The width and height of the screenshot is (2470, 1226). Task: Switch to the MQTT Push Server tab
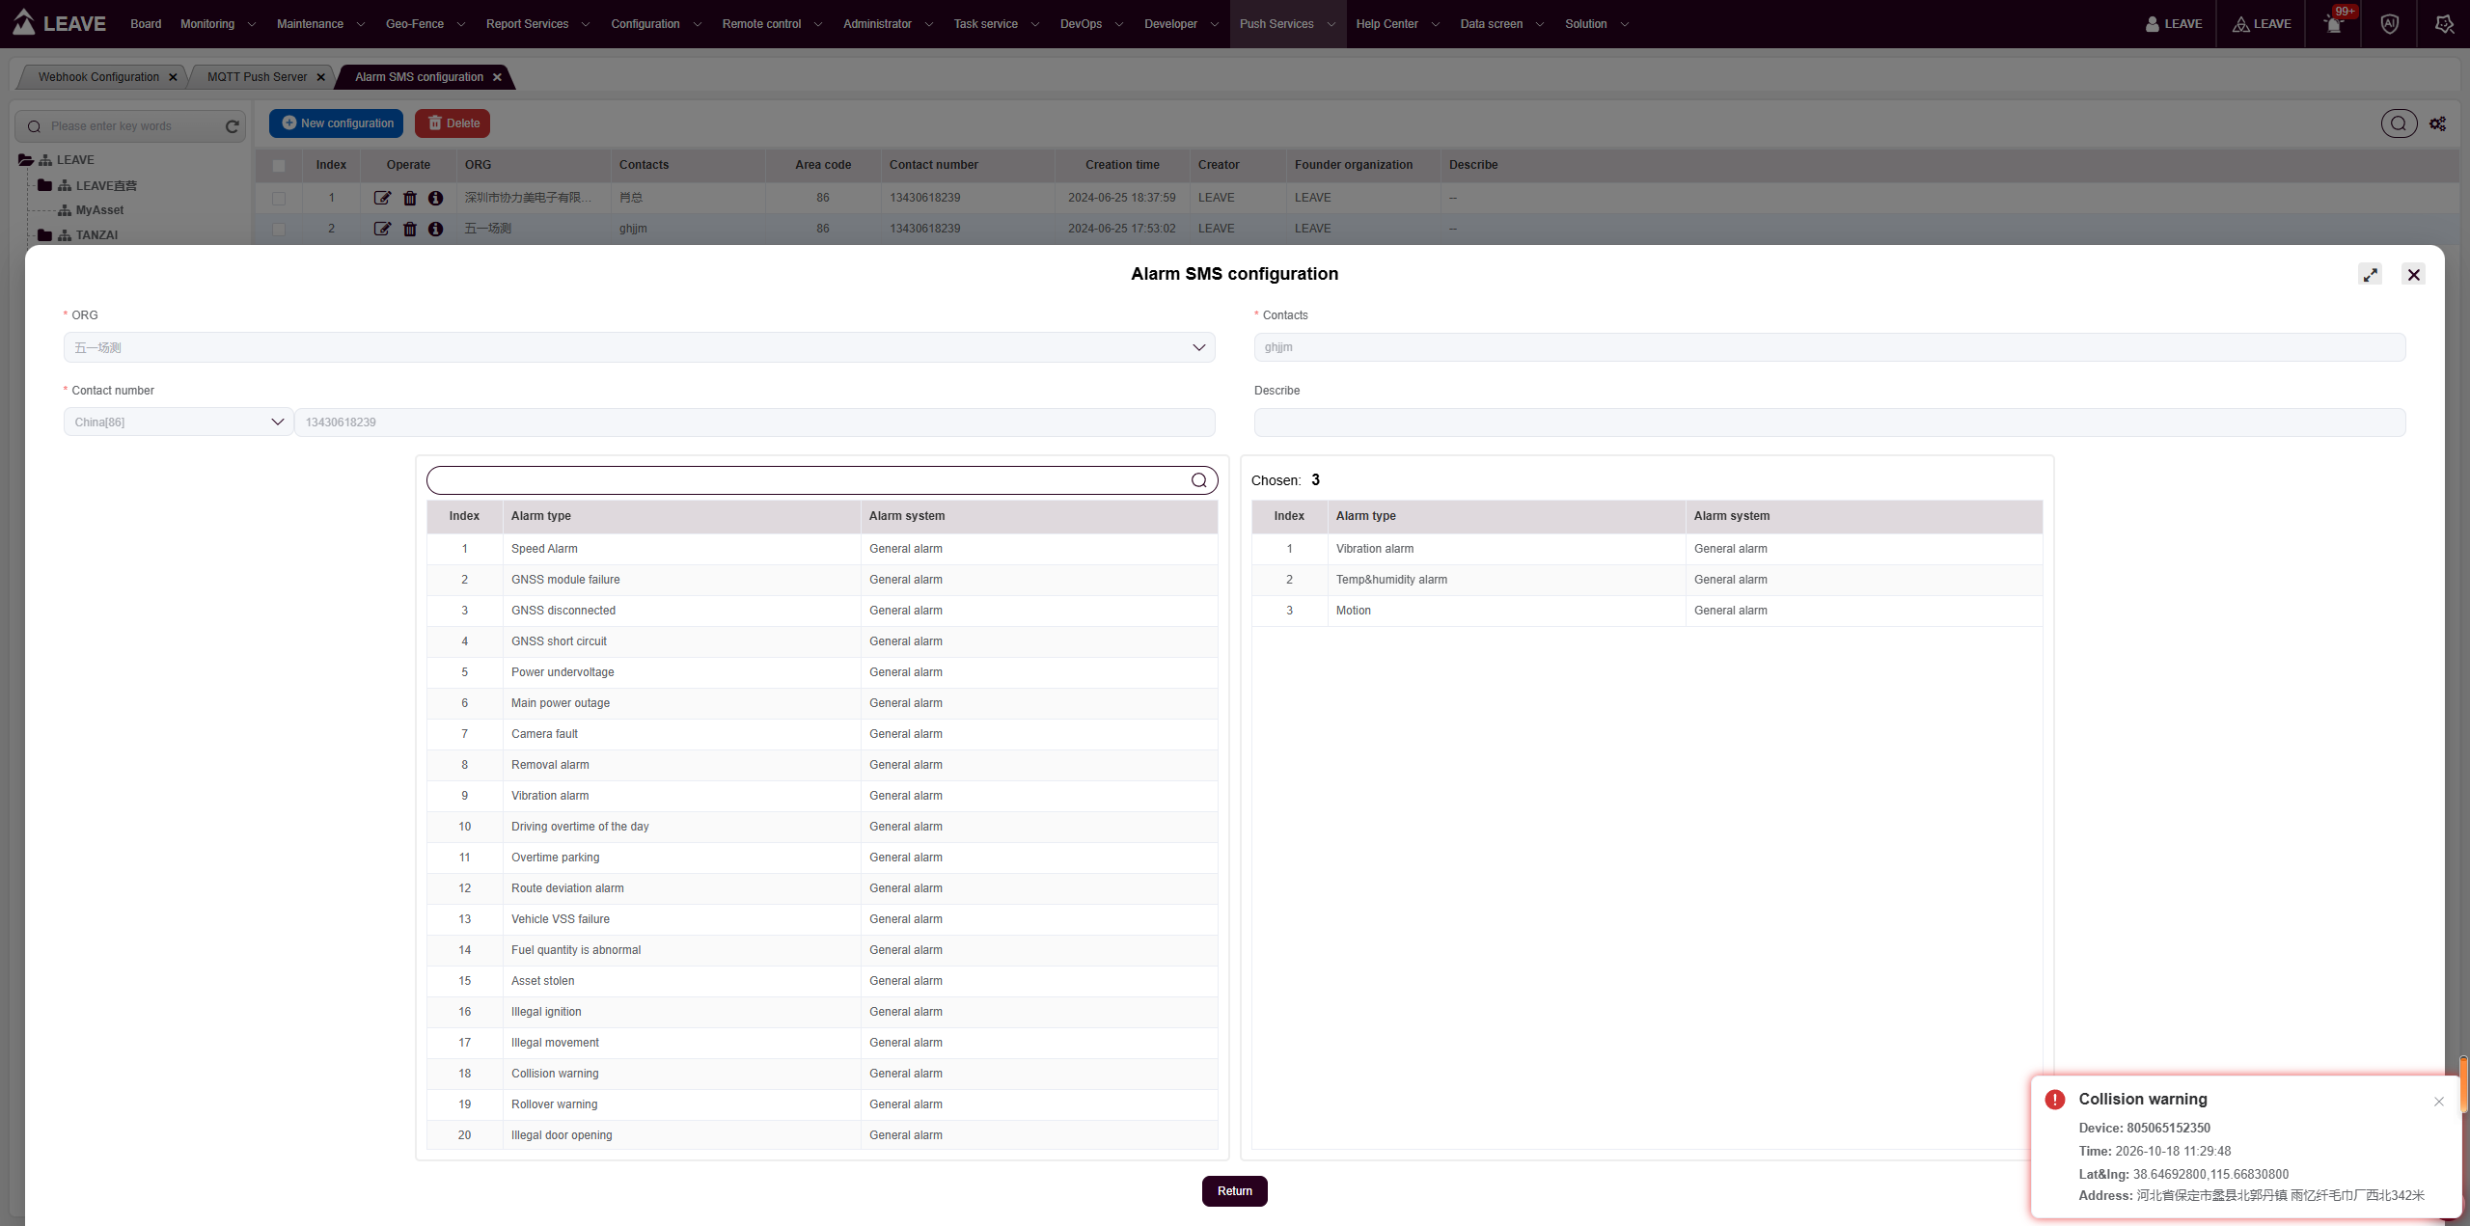tap(258, 77)
